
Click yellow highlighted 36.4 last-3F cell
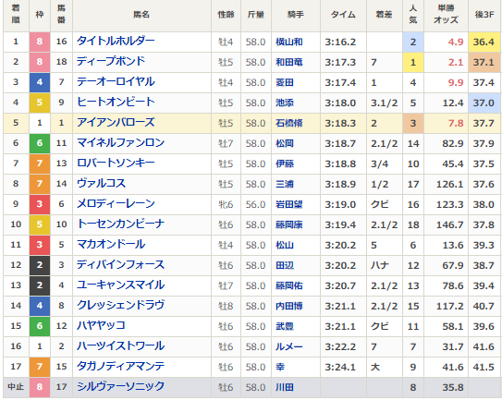(484, 42)
